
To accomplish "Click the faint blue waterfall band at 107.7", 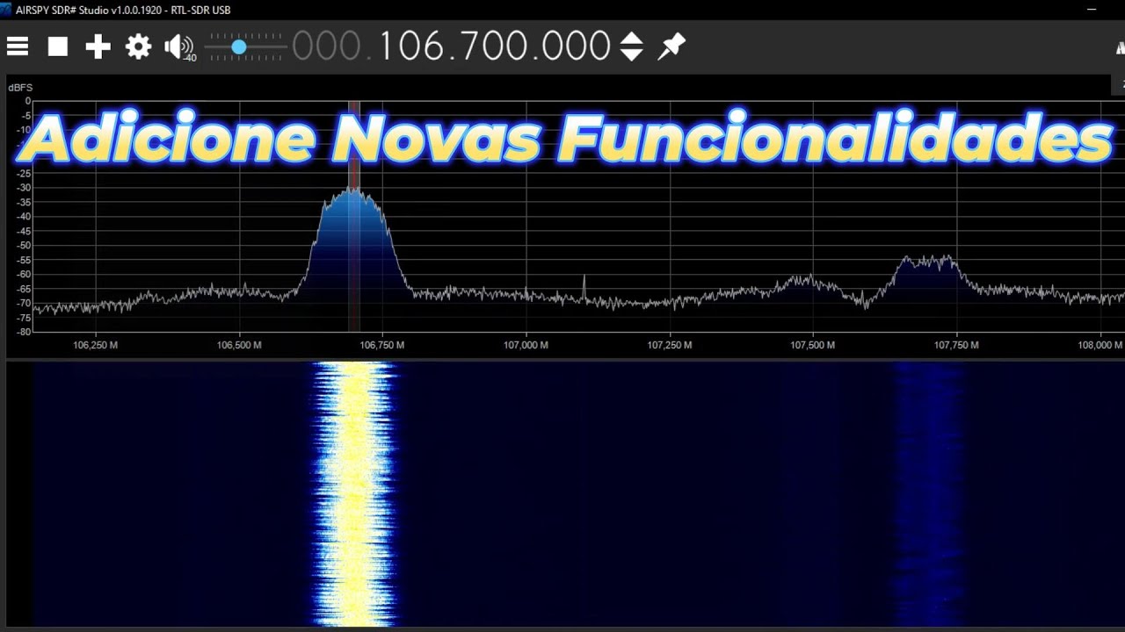I will pyautogui.click(x=930, y=493).
